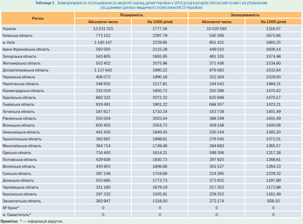Click "На 1000 дітей" header under Поширеність

pyautogui.click(x=160, y=22)
